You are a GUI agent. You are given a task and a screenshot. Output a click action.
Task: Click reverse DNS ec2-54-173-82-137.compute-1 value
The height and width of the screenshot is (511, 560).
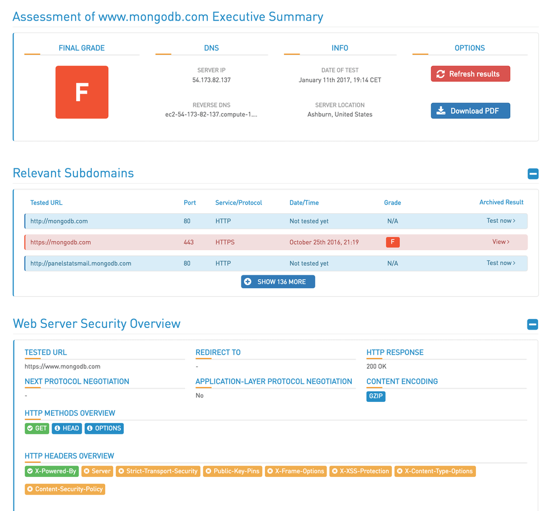211,115
